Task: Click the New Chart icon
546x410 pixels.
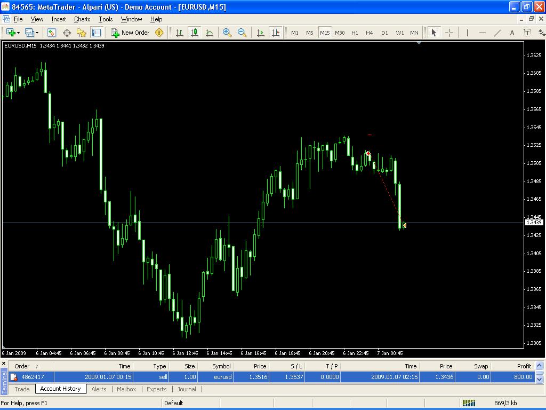Action: pos(11,33)
